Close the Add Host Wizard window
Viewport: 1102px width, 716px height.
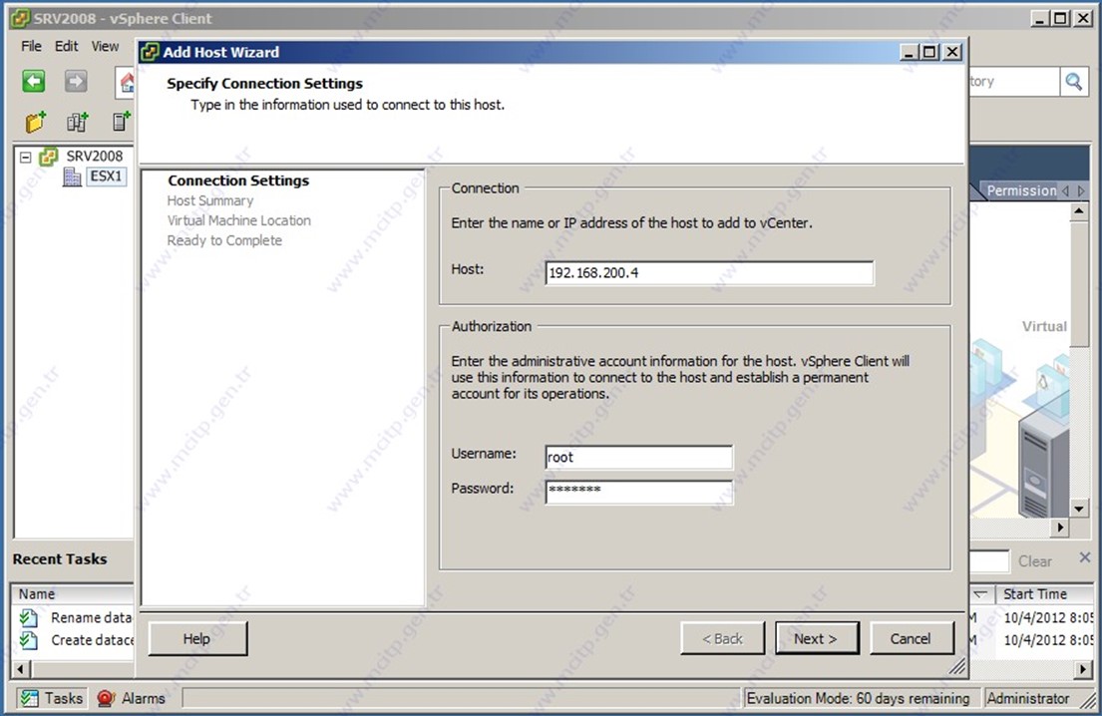[952, 52]
